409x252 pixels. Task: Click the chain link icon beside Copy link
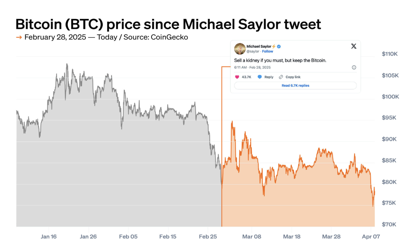coord(281,77)
